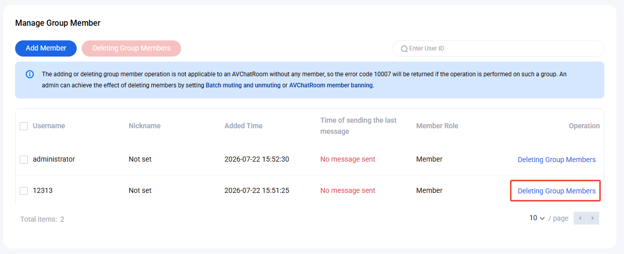
Task: Open the 10 per page dropdown
Action: [537, 218]
